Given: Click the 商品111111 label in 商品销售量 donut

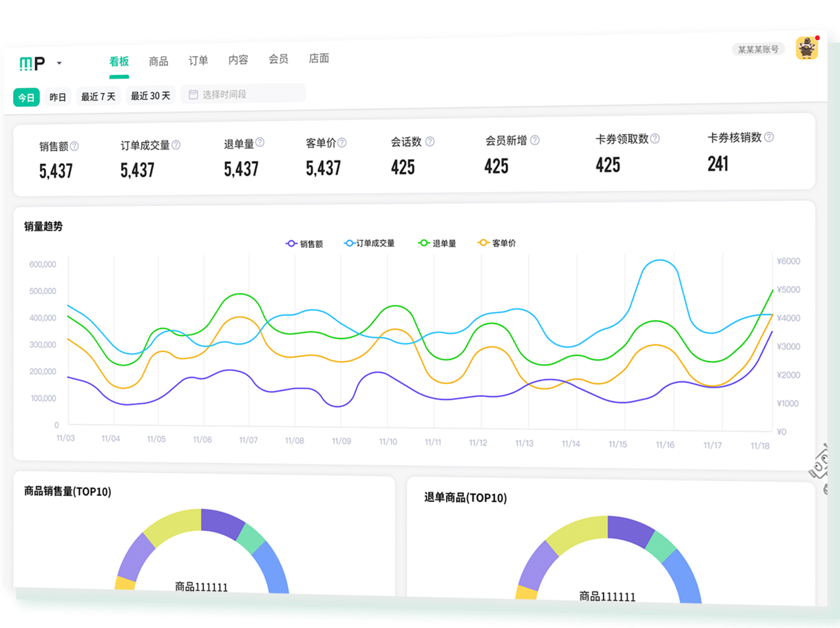Looking at the screenshot, I should click(201, 587).
